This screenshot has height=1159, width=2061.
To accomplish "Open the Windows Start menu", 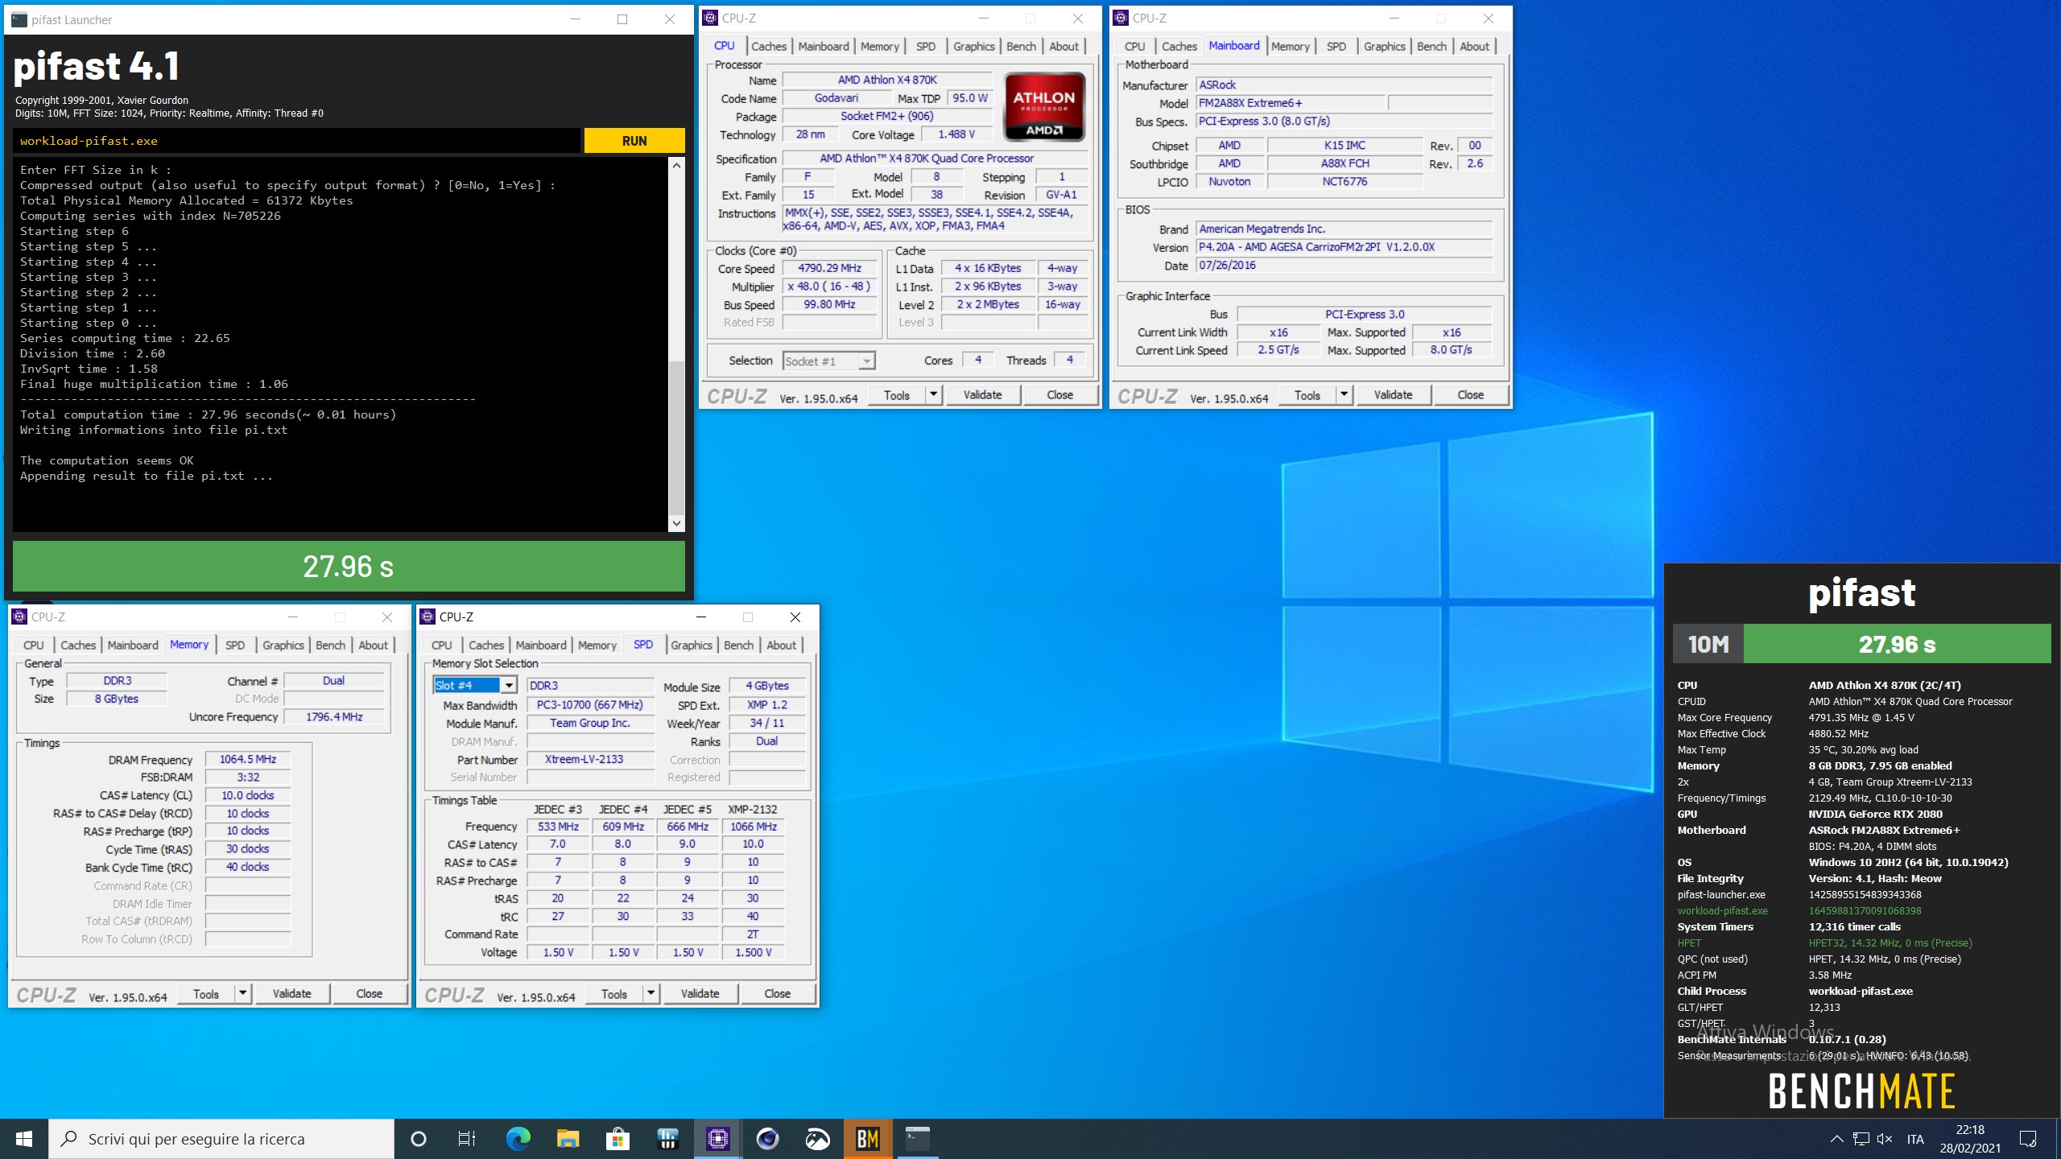I will (x=24, y=1139).
